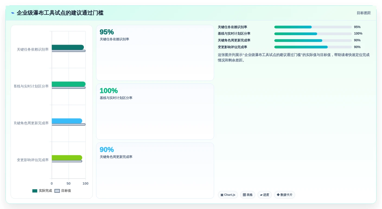The image size is (382, 209).
Task: Click the 关键角色周更新完成率 progress bar
Action: coord(313,41)
